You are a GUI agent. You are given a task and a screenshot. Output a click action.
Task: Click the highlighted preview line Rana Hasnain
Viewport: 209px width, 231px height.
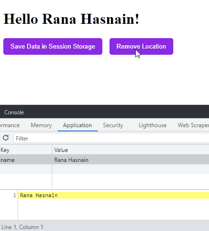coord(114,195)
